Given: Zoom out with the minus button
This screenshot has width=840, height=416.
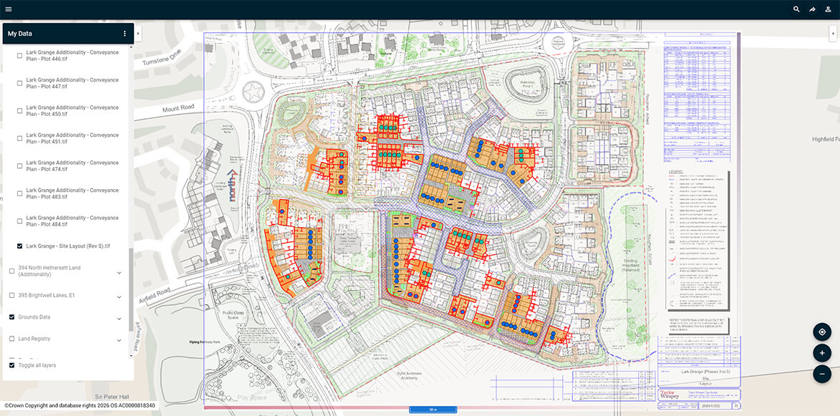Looking at the screenshot, I should point(822,374).
